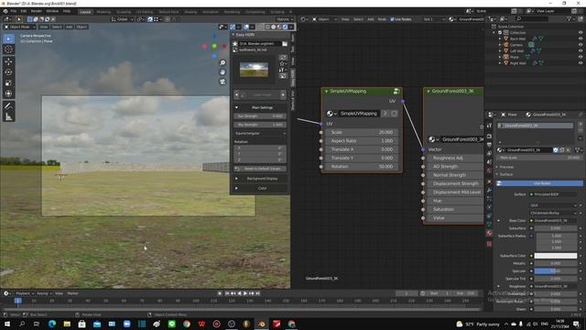
Task: Open the Object Mode dropdown
Action: (20, 27)
